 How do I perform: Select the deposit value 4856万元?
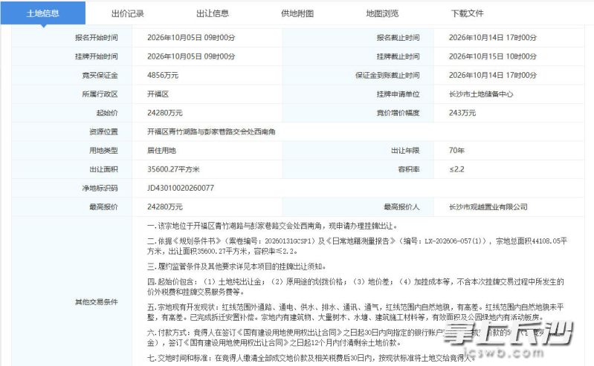pyautogui.click(x=163, y=75)
